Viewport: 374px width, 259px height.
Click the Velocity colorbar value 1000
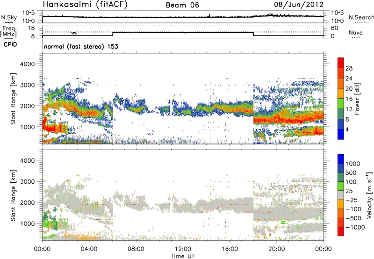tap(352, 164)
